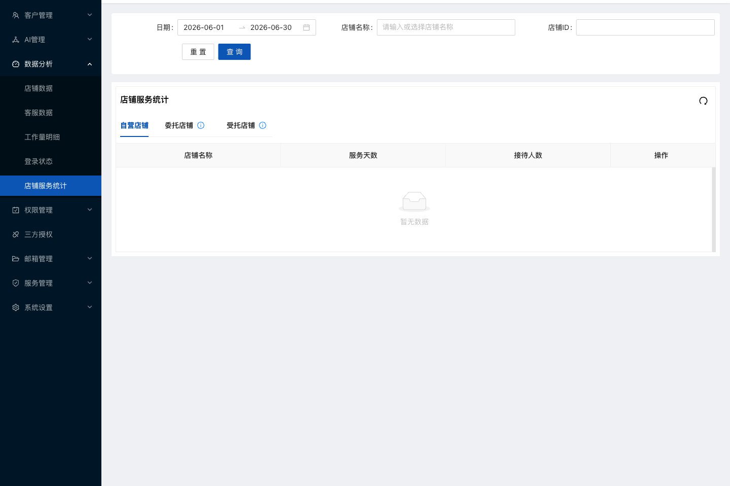Open the 三方授权 menu item
This screenshot has width=730, height=486.
click(51, 234)
